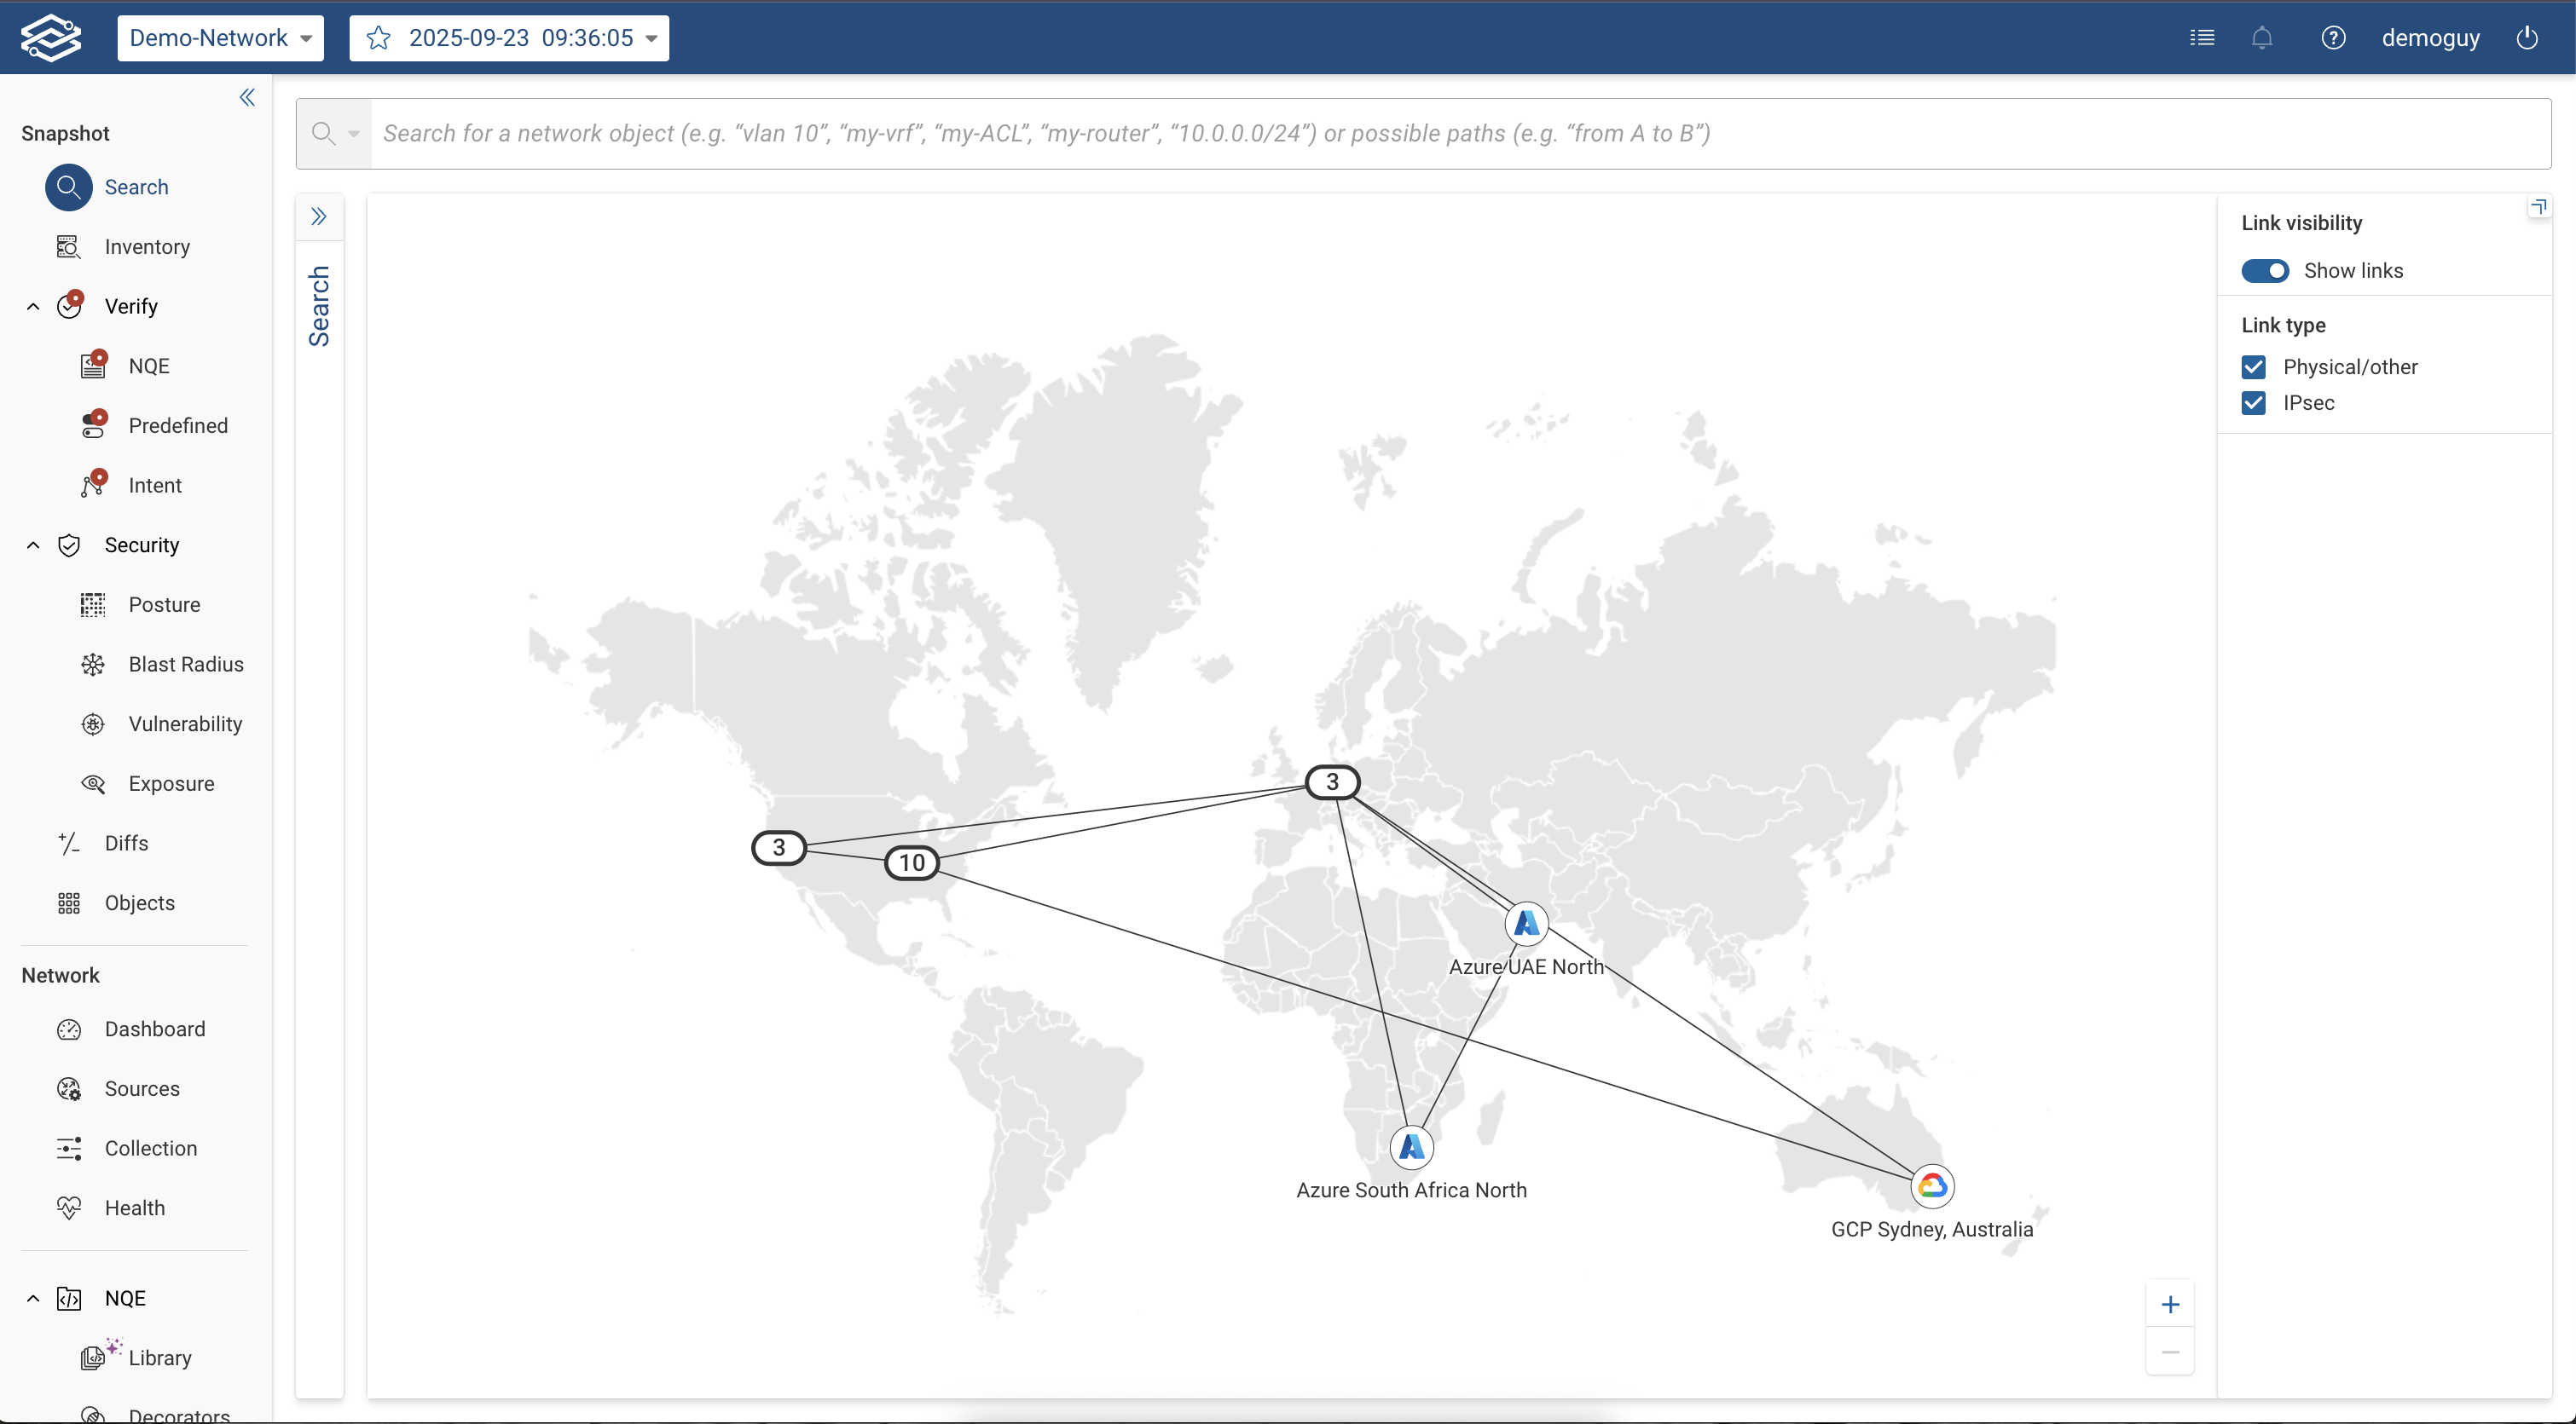Collapse the left sidebar with double chevron
2576x1424 pixels.
click(247, 97)
